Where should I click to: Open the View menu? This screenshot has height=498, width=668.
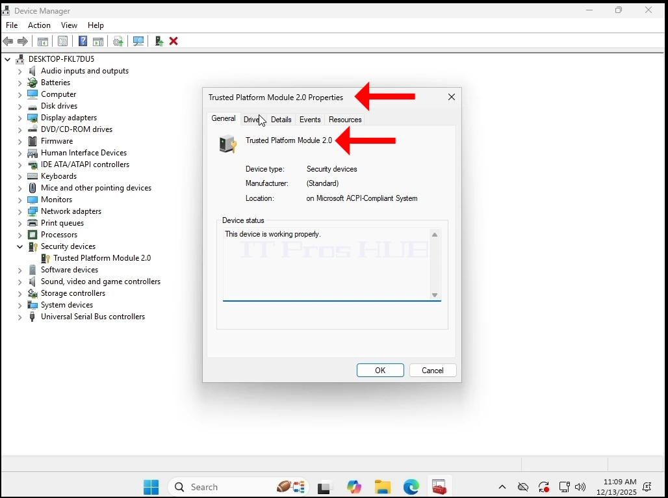pos(69,25)
